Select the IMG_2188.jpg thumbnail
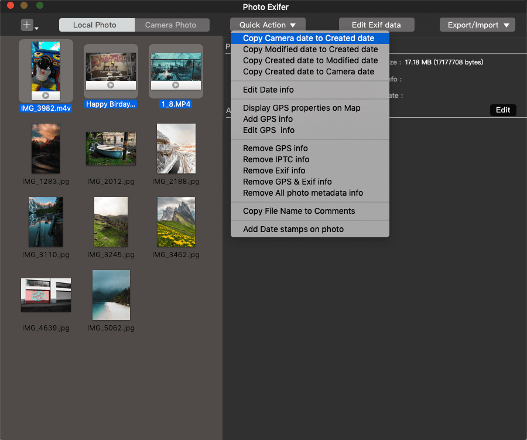Image resolution: width=527 pixels, height=440 pixels. click(176, 148)
